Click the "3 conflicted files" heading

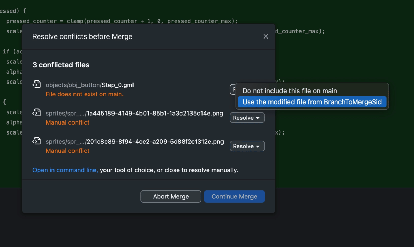tap(61, 65)
